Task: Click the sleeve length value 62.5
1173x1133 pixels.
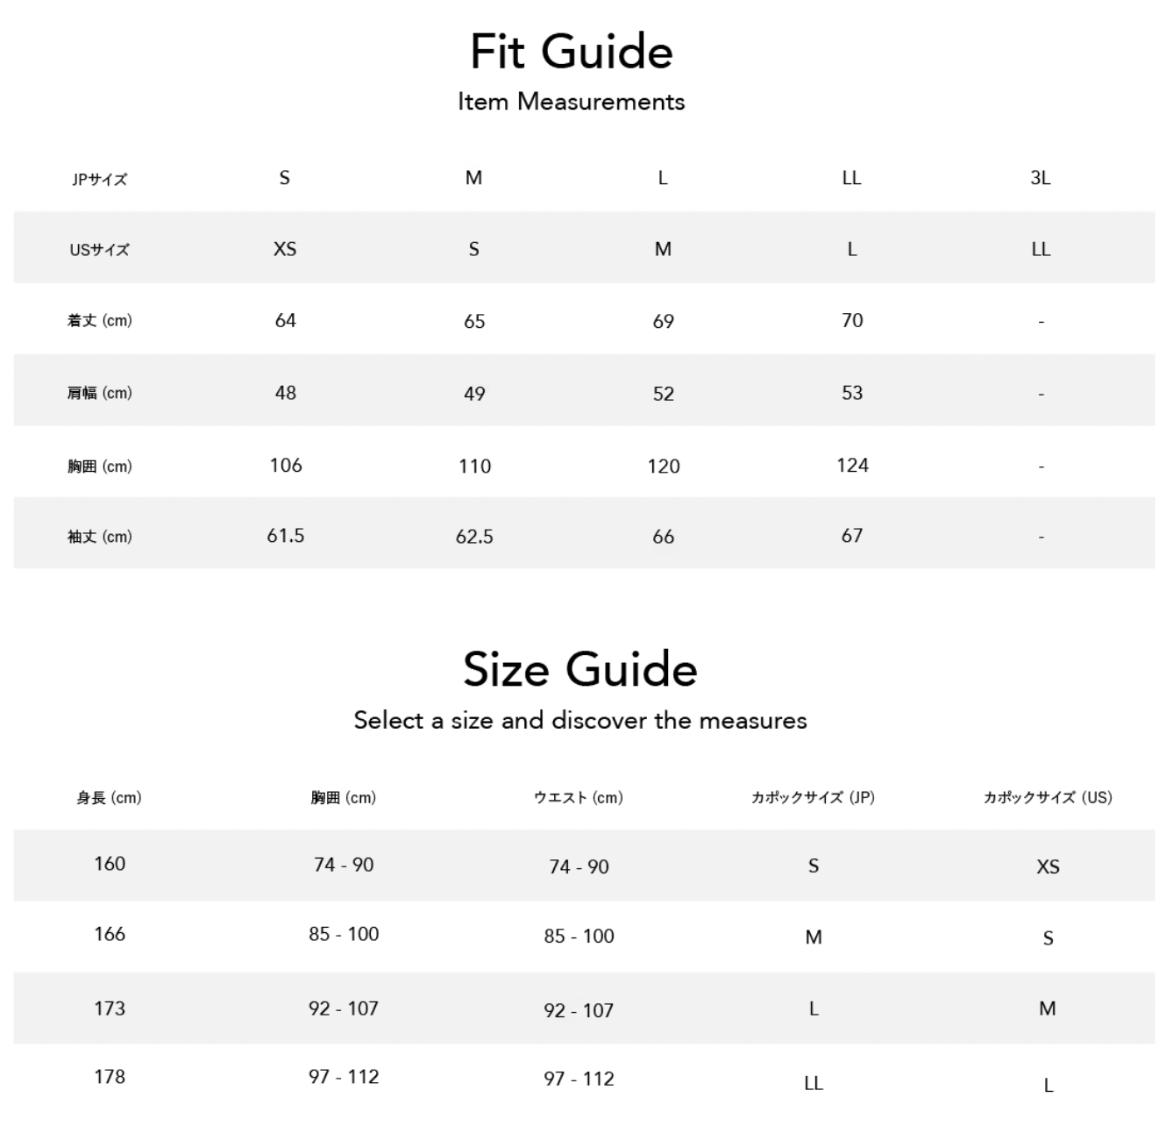Action: pos(474,537)
